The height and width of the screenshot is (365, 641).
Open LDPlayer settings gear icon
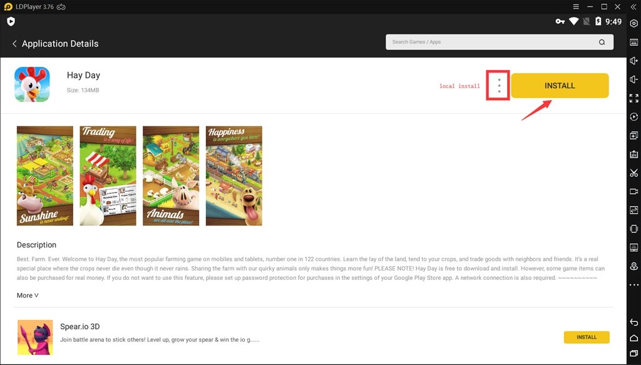[x=633, y=24]
